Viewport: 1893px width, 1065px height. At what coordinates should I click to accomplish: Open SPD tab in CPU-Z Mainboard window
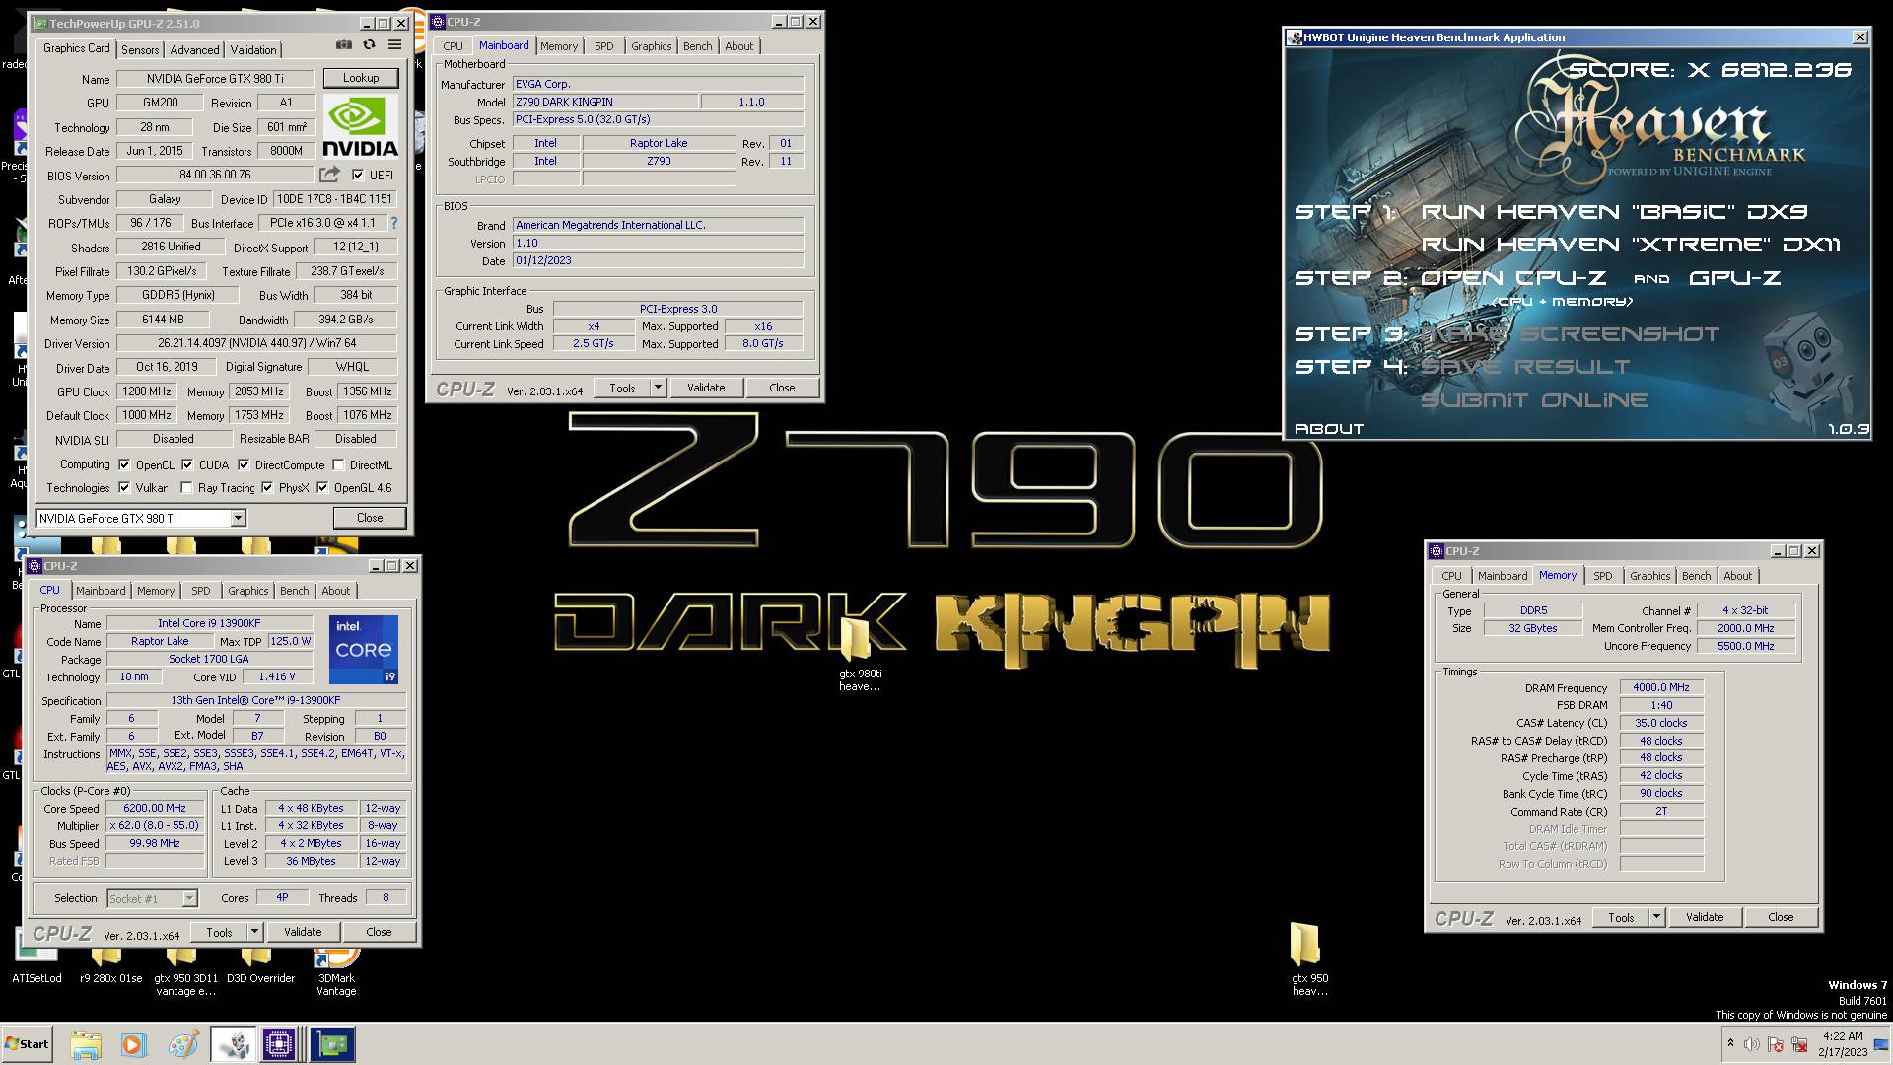pos(603,46)
